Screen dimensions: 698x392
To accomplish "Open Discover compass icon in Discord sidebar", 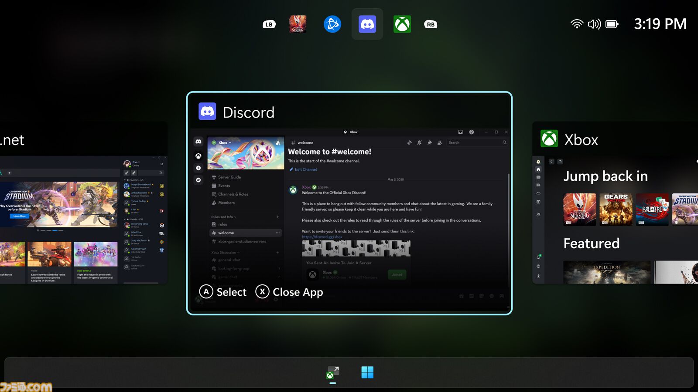I will pyautogui.click(x=198, y=180).
